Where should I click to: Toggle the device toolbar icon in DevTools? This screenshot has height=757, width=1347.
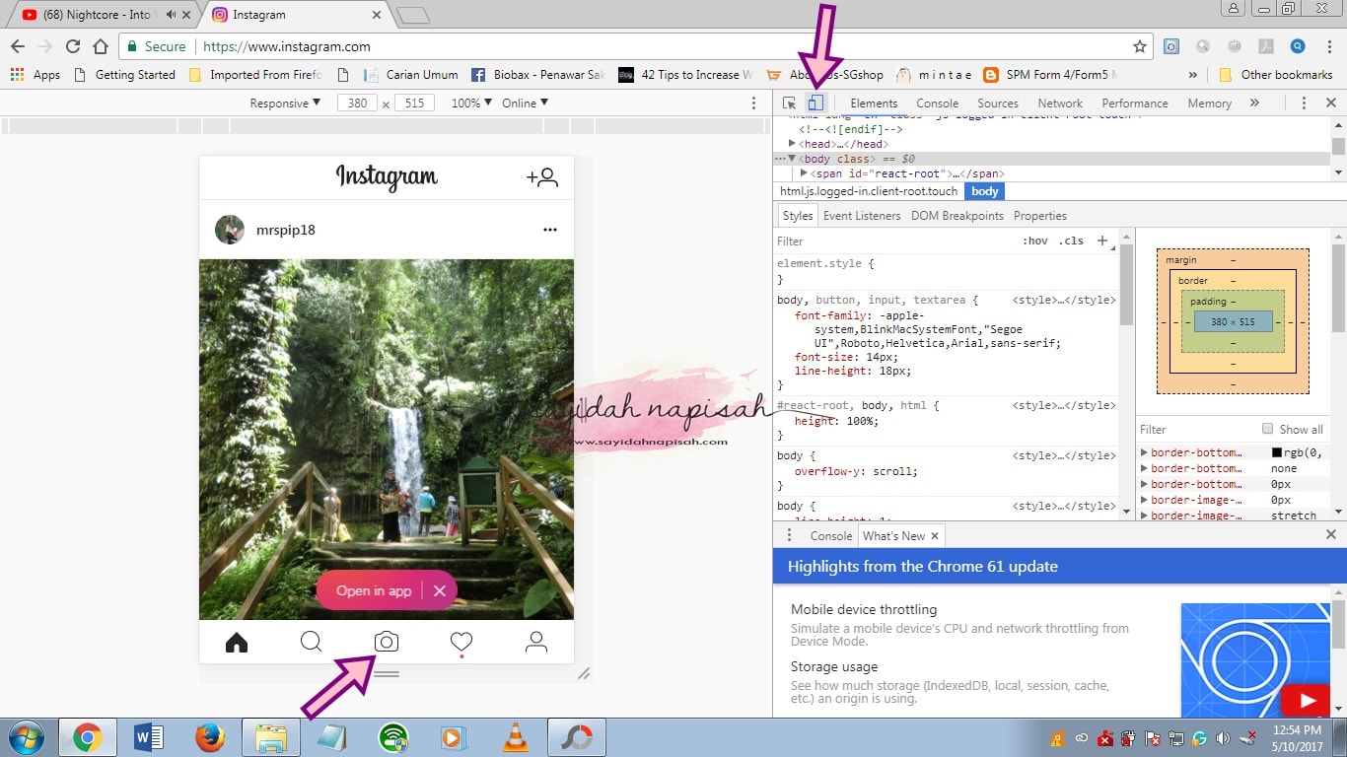point(815,103)
